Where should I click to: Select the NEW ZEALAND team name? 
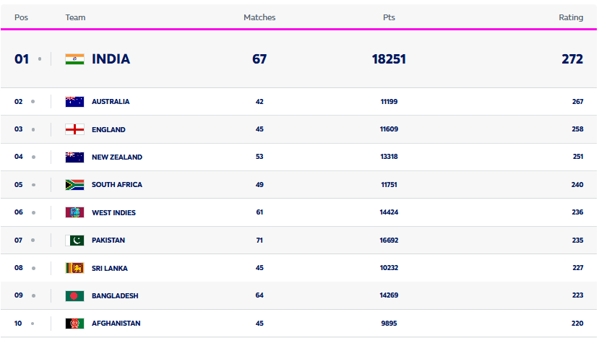tap(116, 157)
